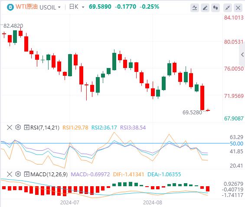
Task: Expand the side panel chevron on right edge
Action: pyautogui.click(x=242, y=55)
